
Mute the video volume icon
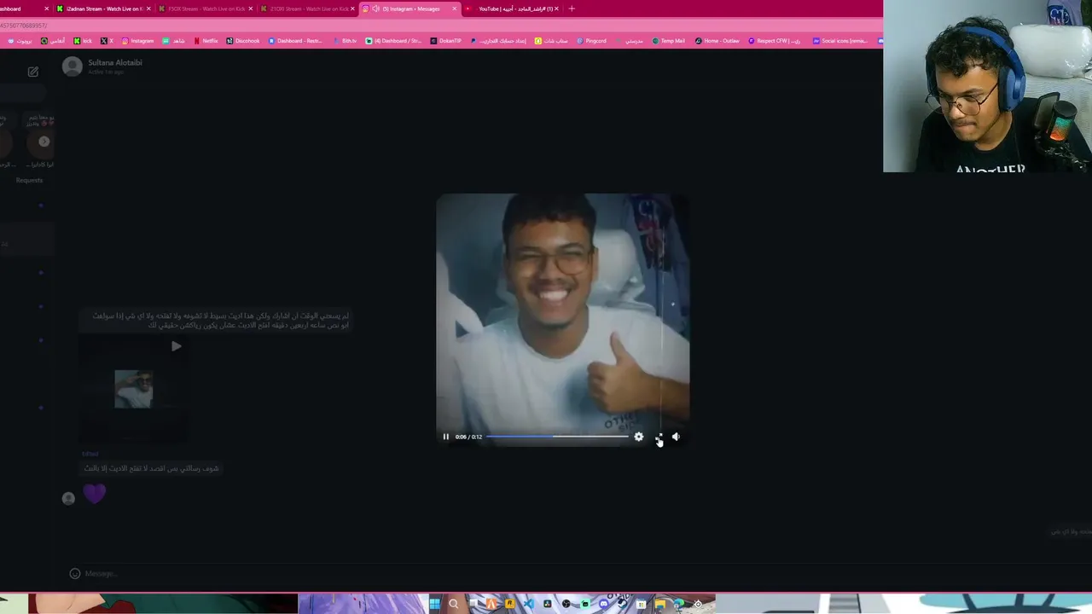coord(676,437)
